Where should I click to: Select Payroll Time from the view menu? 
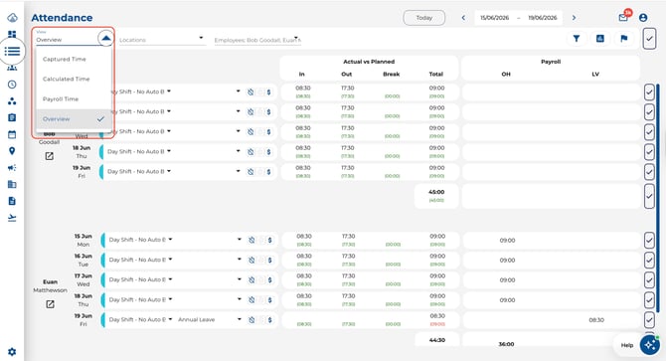(61, 99)
